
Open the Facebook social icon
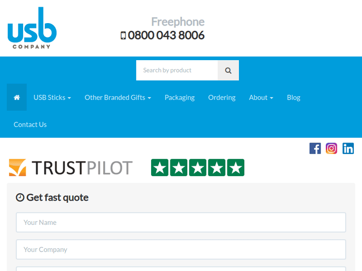[315, 148]
